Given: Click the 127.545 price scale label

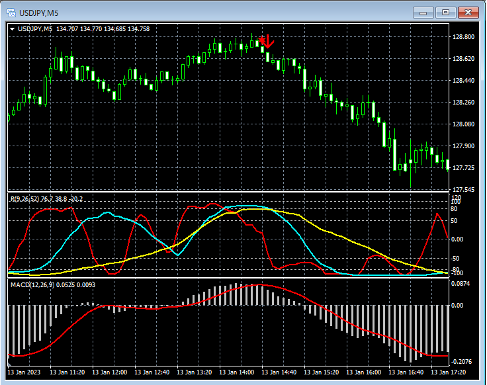Looking at the screenshot, I should 465,190.
